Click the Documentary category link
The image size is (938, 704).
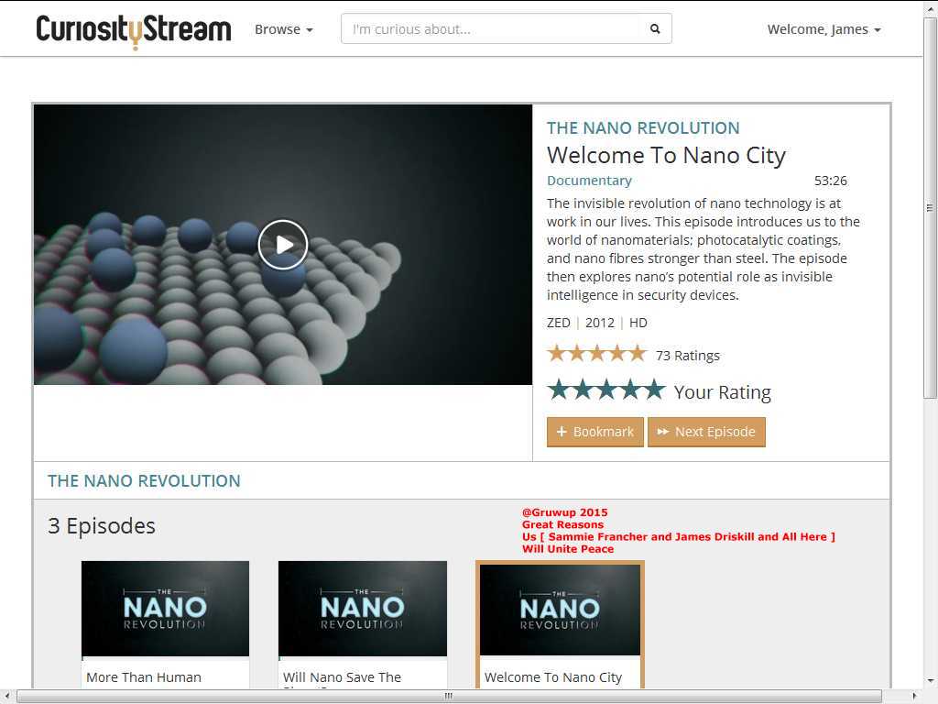pyautogui.click(x=589, y=181)
